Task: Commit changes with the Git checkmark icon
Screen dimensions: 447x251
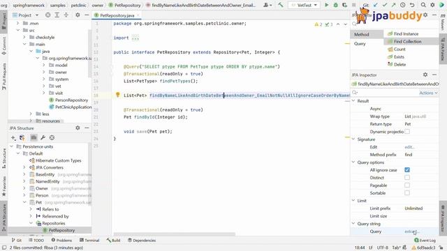Action: pos(385,5)
